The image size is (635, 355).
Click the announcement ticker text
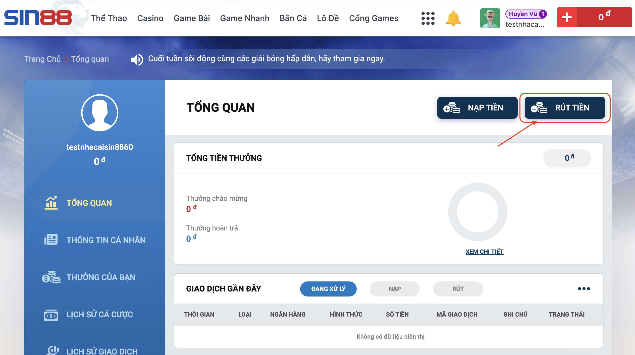click(x=267, y=58)
